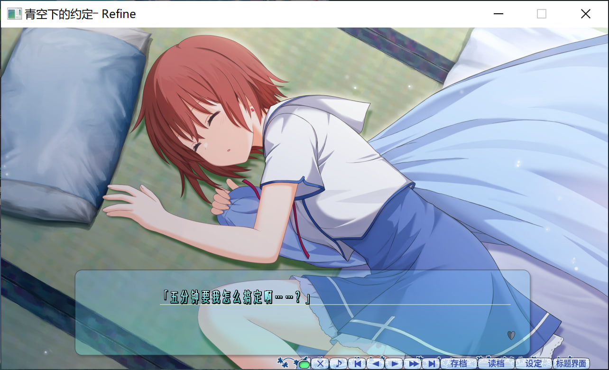609x370 pixels.
Task: Close the 青空下的约定 Refine window
Action: (586, 14)
